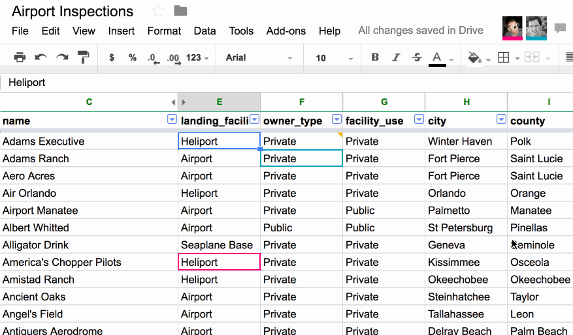Select the Albert Whitted Public owner_type cell

[x=301, y=228]
